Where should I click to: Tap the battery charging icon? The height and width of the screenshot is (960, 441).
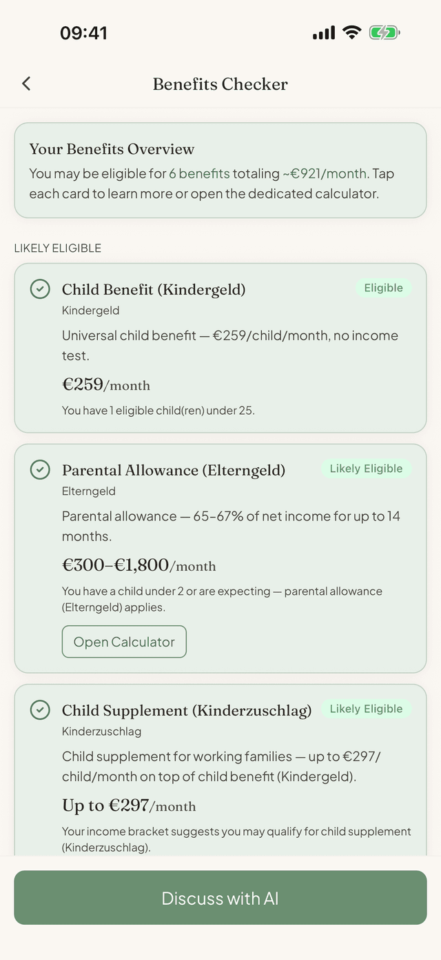pyautogui.click(x=384, y=32)
